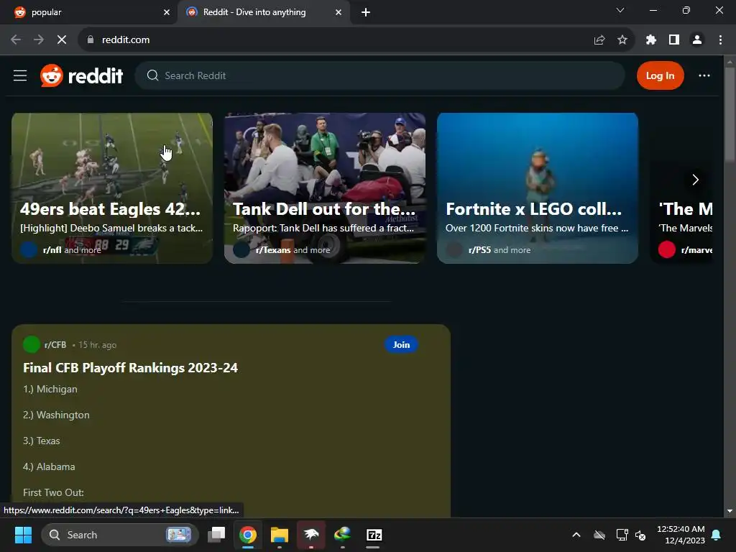
Task: Open the Tank Dell out trending card
Action: click(325, 188)
